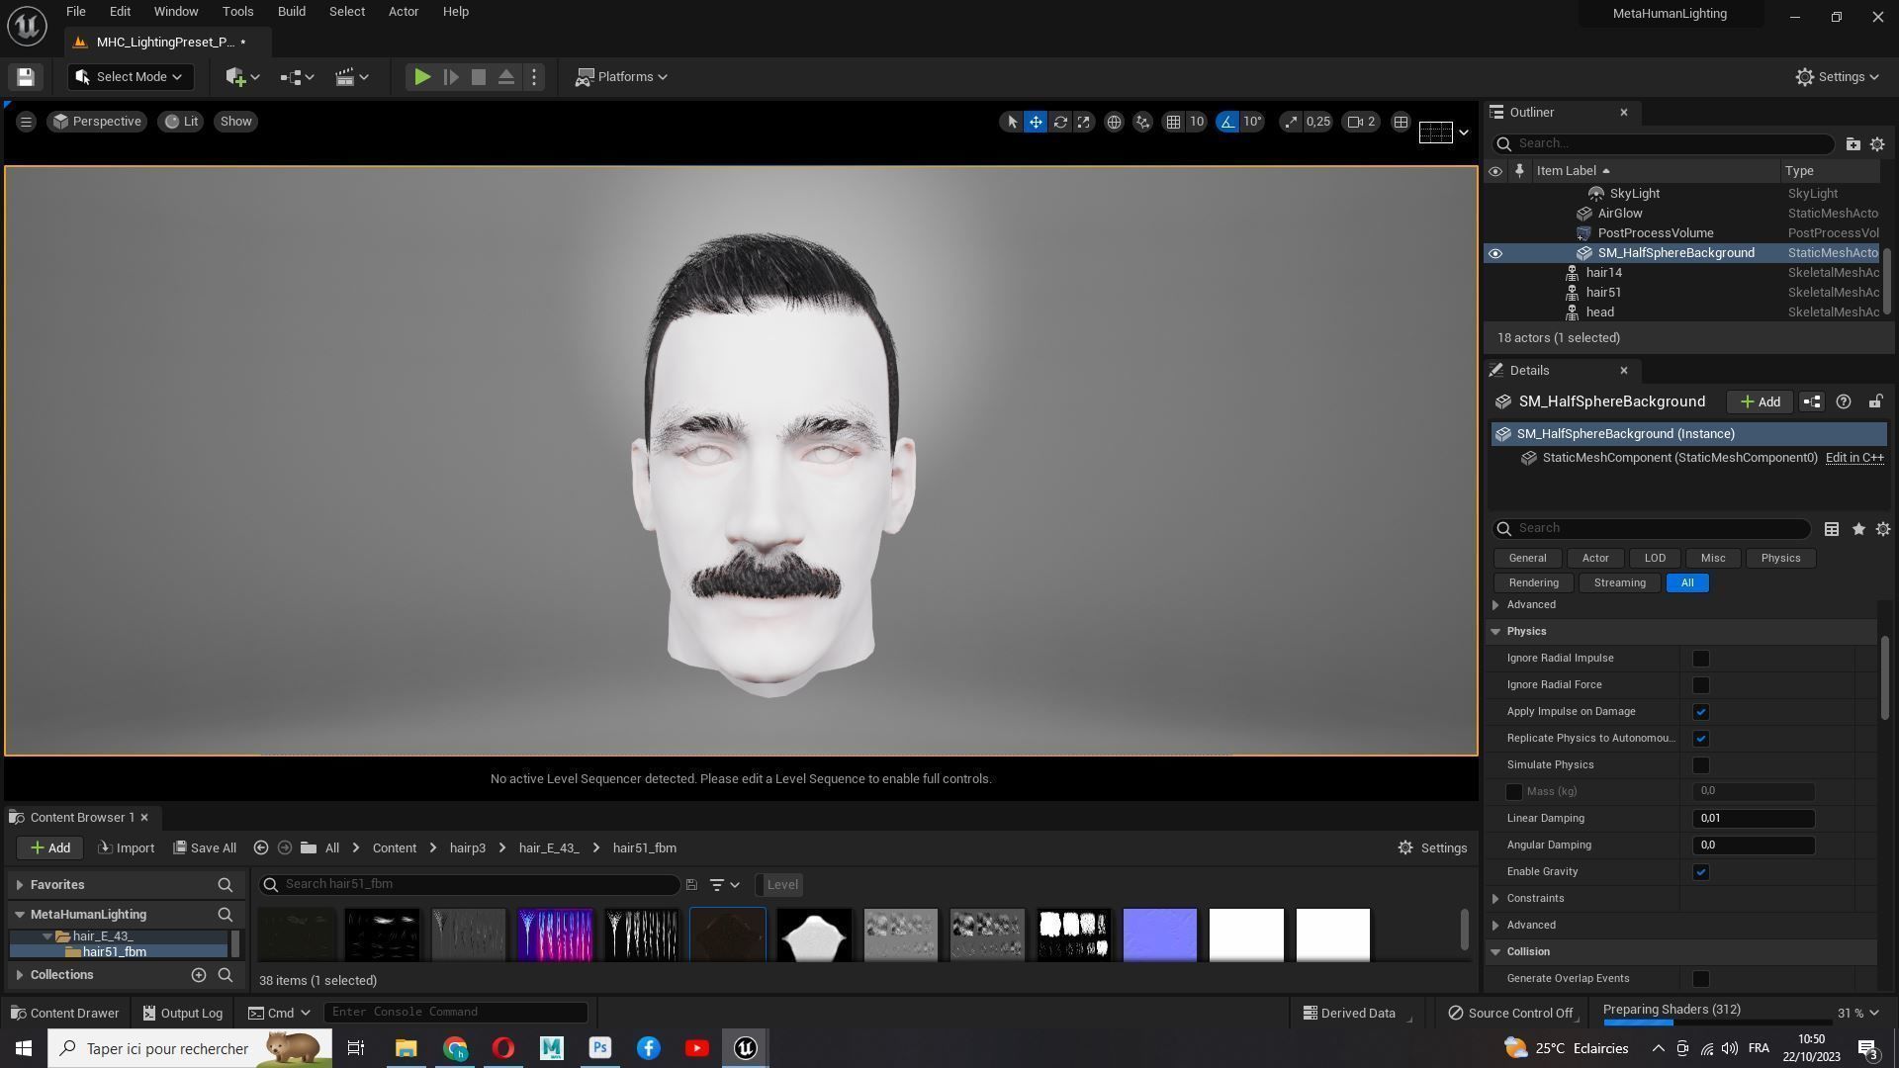Open Unreal Engine icon in Windows taskbar

click(746, 1049)
